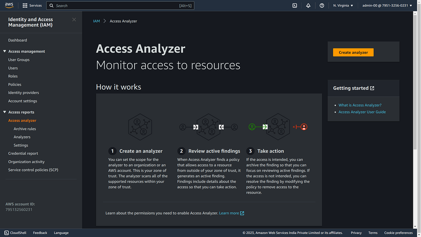This screenshot has height=237, width=421.
Task: Open the Feedback link in the footer
Action: click(x=40, y=233)
